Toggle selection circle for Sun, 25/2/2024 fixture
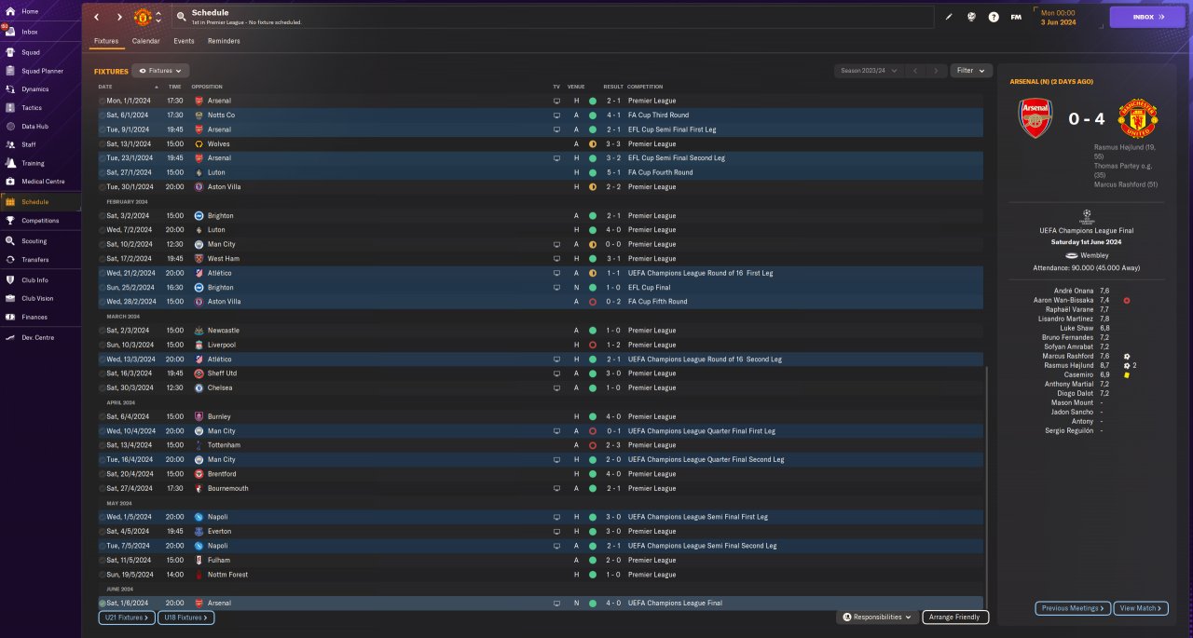 [103, 288]
